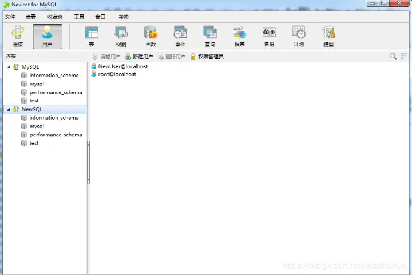Click the MySQL connection label
The width and height of the screenshot is (412, 276).
point(30,67)
